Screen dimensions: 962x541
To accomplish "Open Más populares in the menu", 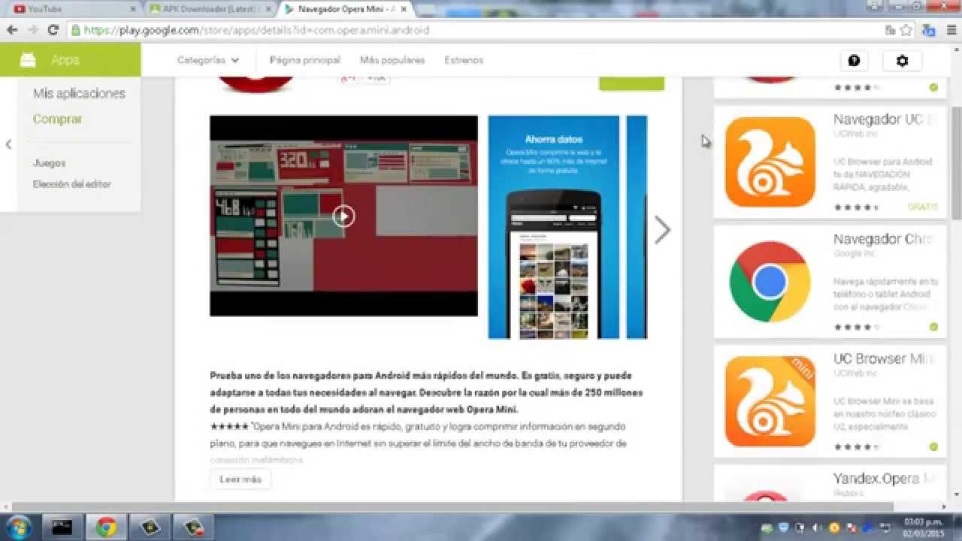I will pos(392,60).
